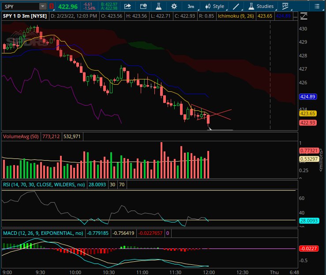Click the low value L: 422.71
This screenshot has width=326, height=275.
click(x=161, y=16)
